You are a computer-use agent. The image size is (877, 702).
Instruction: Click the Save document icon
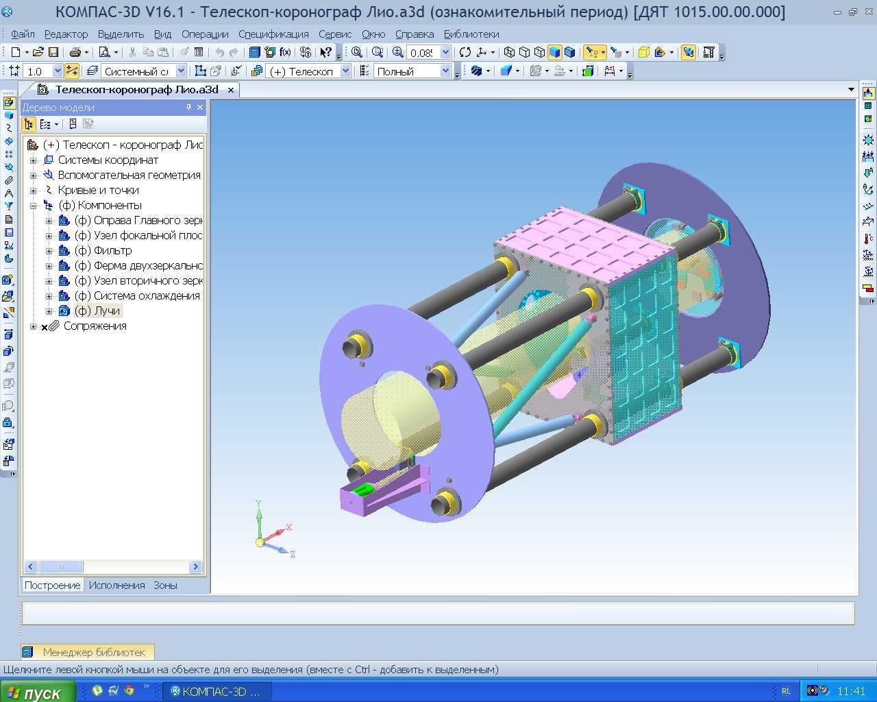click(53, 52)
